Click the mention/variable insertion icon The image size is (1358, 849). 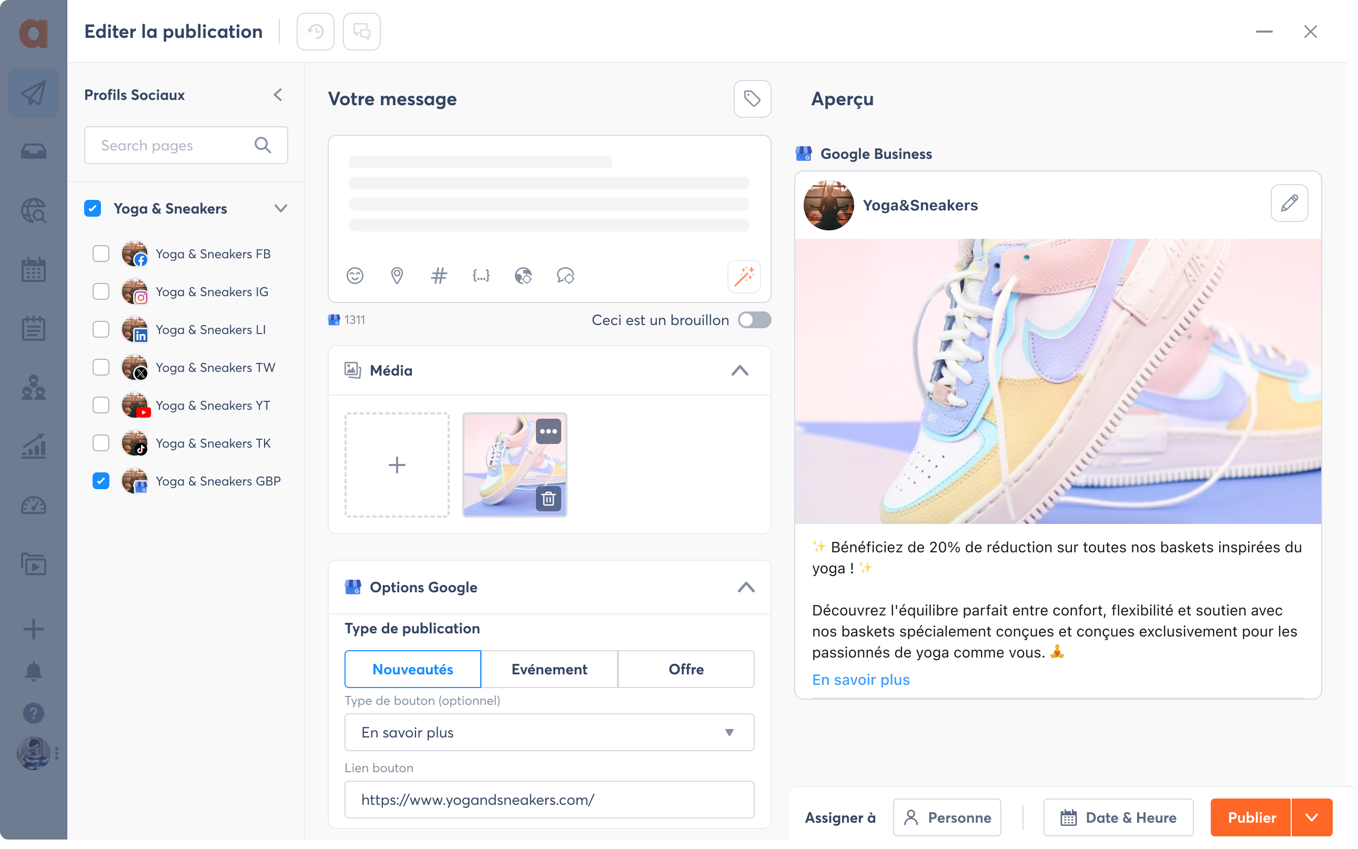480,276
